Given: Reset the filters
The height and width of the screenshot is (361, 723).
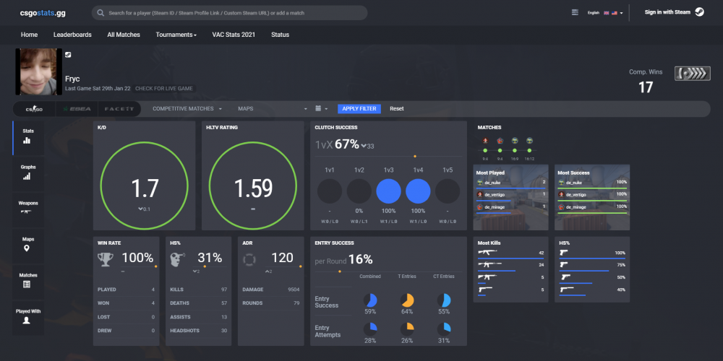Looking at the screenshot, I should tap(396, 109).
